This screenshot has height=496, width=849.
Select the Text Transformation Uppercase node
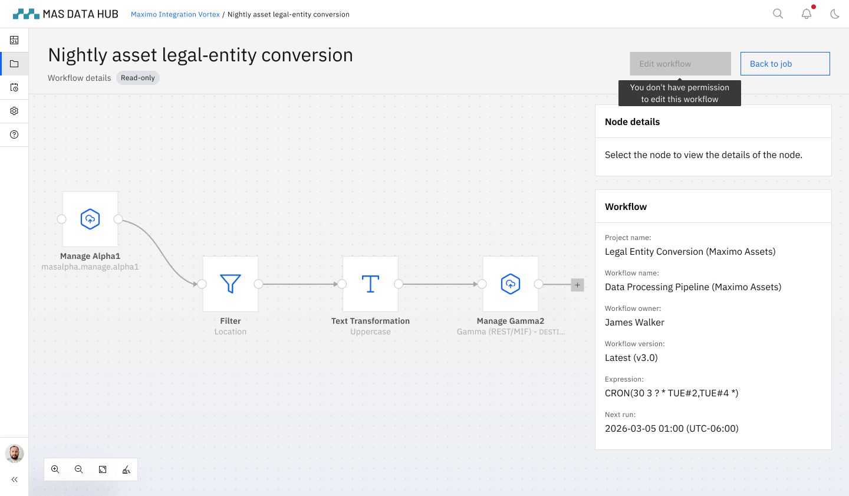370,284
